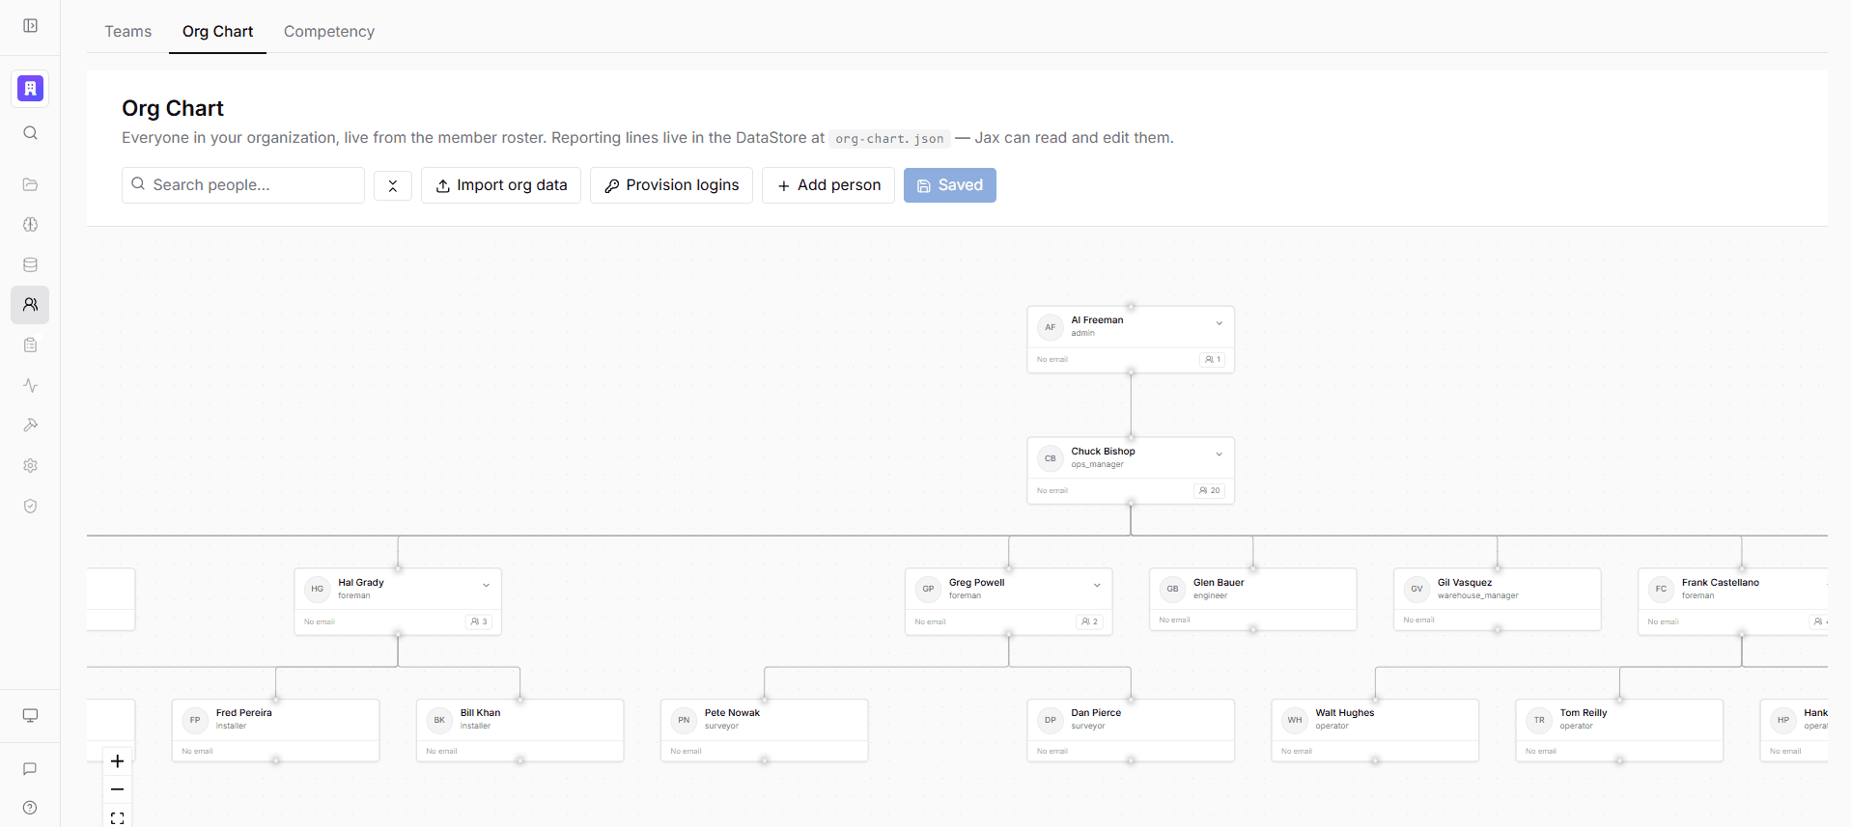Collapse Al Freeman's reports chevron
The width and height of the screenshot is (1851, 827).
[1219, 324]
